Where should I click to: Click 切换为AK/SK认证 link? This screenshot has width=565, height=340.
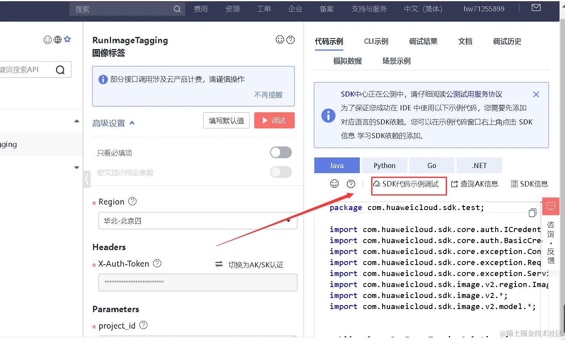256,265
